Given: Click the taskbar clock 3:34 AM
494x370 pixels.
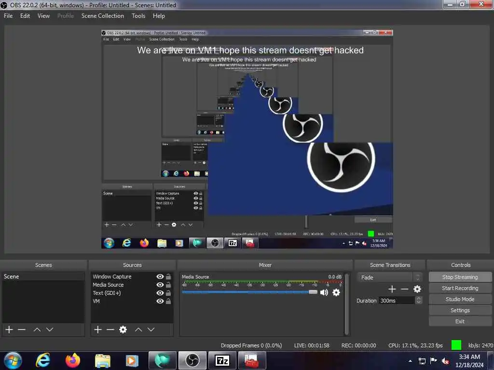Looking at the screenshot, I should coord(469,361).
